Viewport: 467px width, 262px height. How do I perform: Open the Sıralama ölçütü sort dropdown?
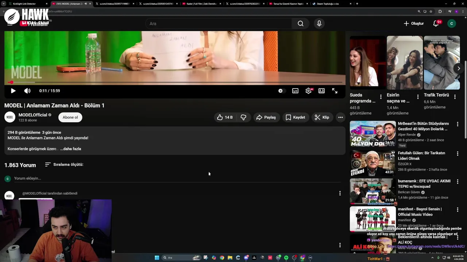pos(64,164)
